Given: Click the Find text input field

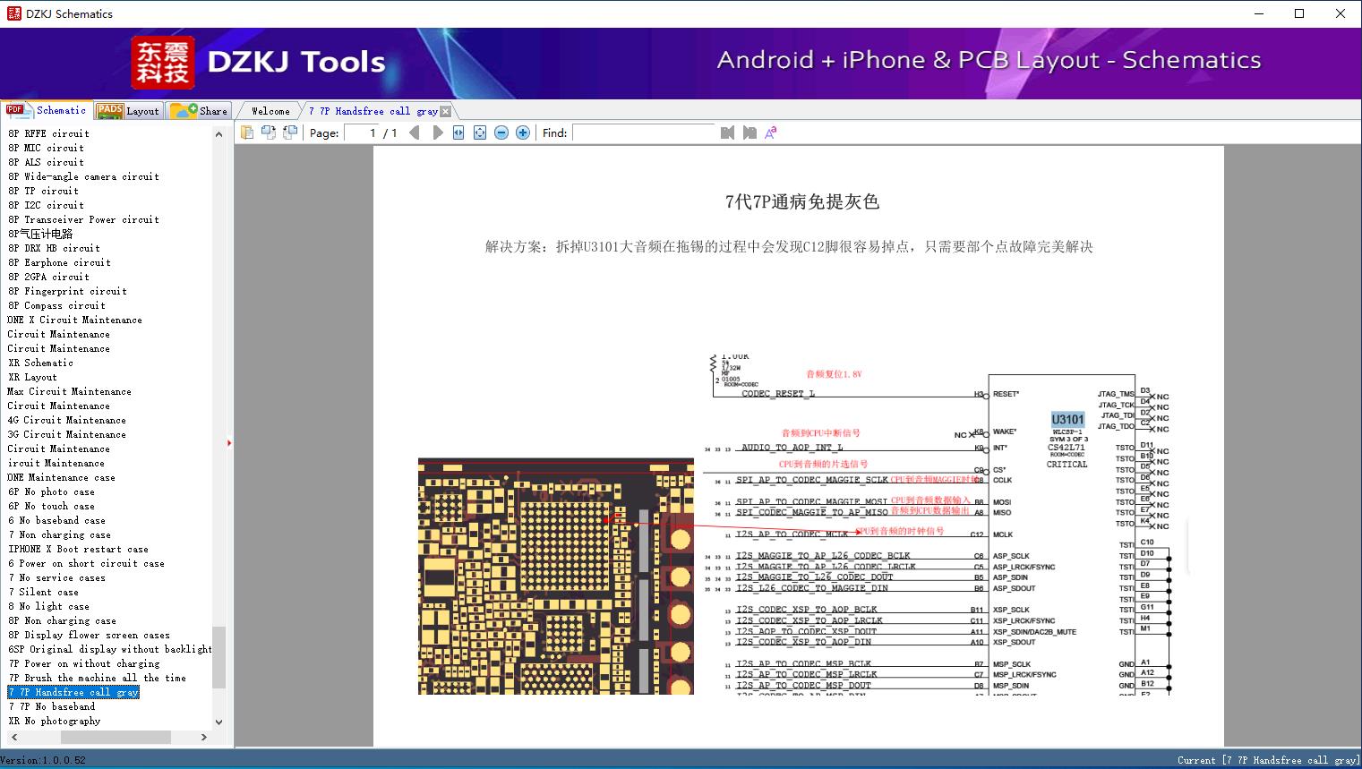Looking at the screenshot, I should pyautogui.click(x=645, y=132).
